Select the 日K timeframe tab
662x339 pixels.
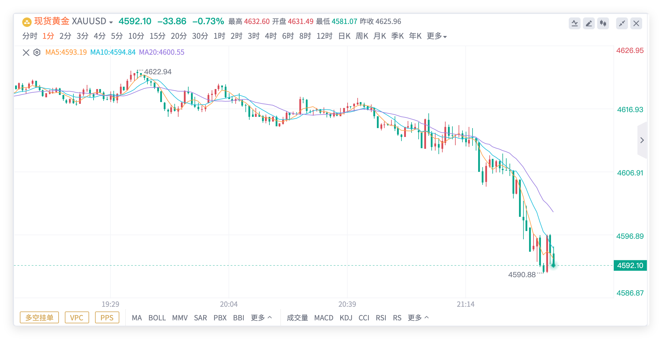point(344,36)
